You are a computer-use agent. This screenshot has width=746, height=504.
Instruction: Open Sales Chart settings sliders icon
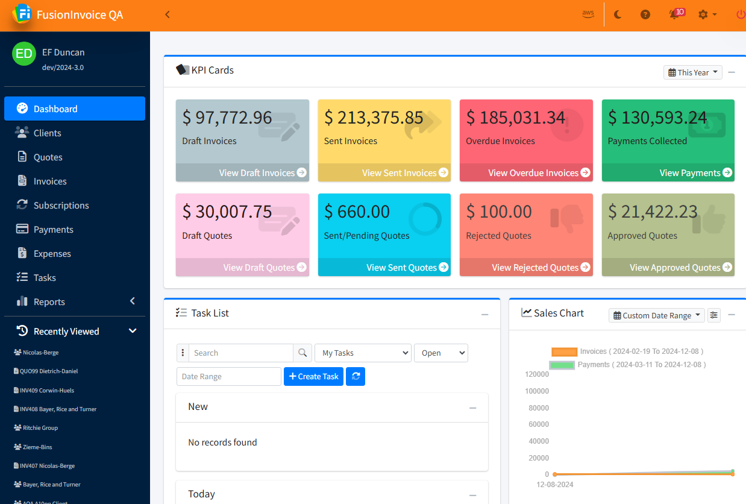point(714,315)
